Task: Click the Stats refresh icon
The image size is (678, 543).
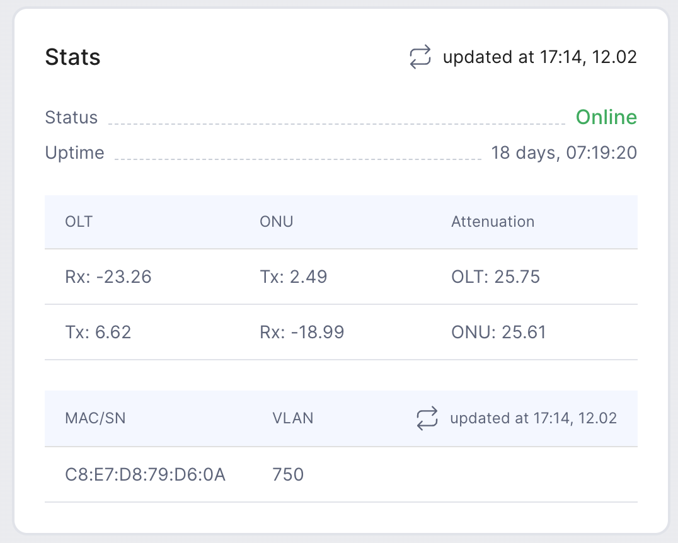Action: coord(420,57)
